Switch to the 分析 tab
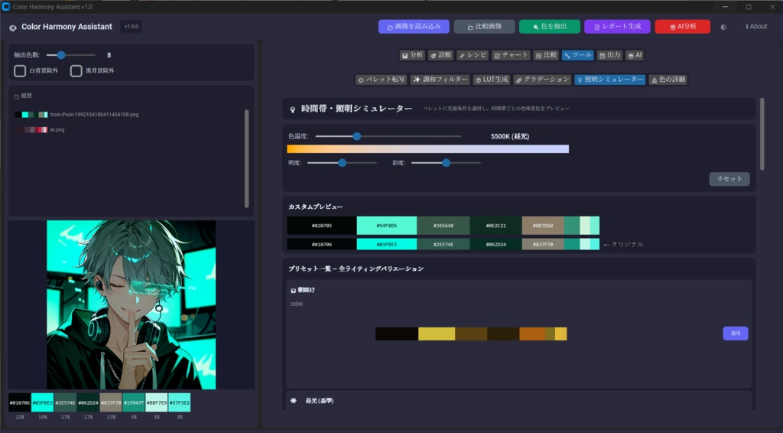The image size is (783, 433). click(412, 55)
